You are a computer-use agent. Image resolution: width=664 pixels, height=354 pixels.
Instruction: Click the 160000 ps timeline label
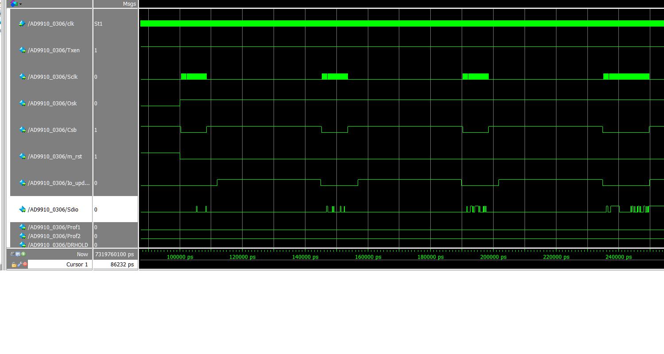point(368,257)
